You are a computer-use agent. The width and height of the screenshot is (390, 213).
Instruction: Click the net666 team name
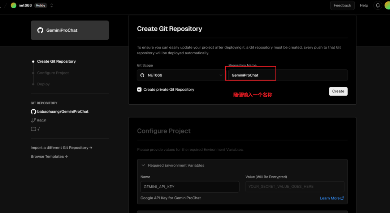coord(25,5)
